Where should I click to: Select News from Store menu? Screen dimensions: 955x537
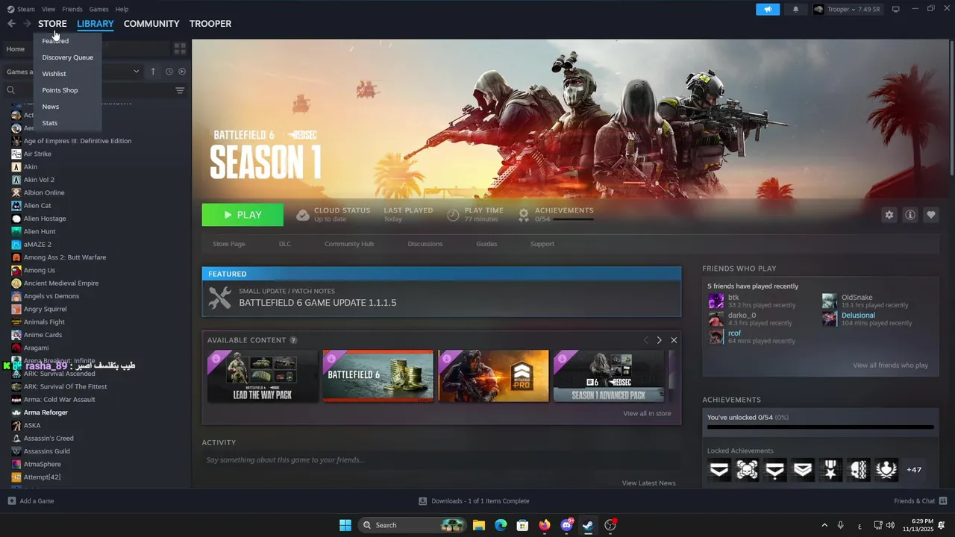tap(50, 107)
